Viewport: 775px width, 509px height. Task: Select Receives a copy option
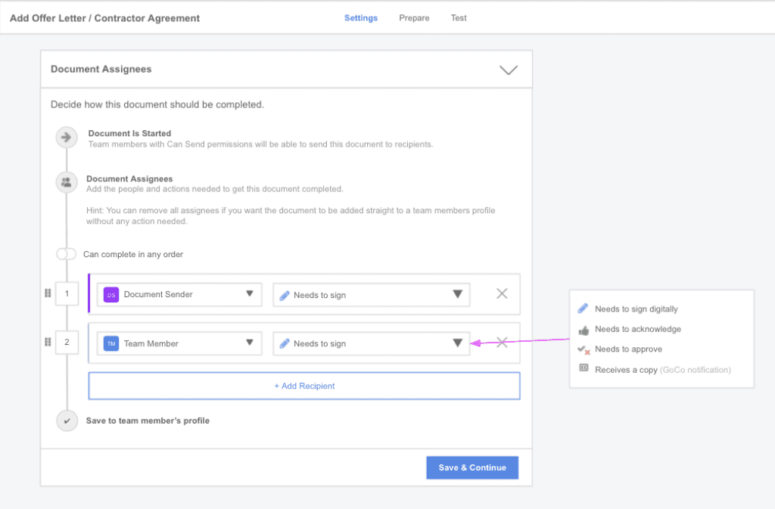click(x=662, y=370)
